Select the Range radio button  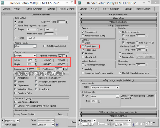[15, 29]
